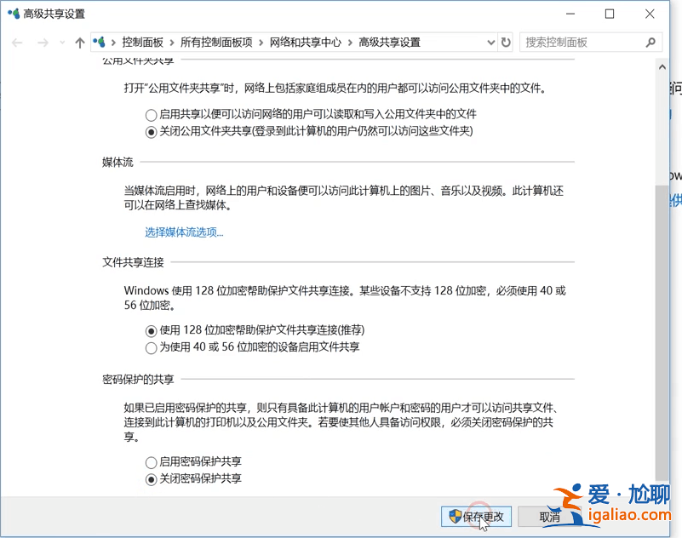This screenshot has height=538, width=682.
Task: Click the up arrow to go to parent folder
Action: [80, 42]
